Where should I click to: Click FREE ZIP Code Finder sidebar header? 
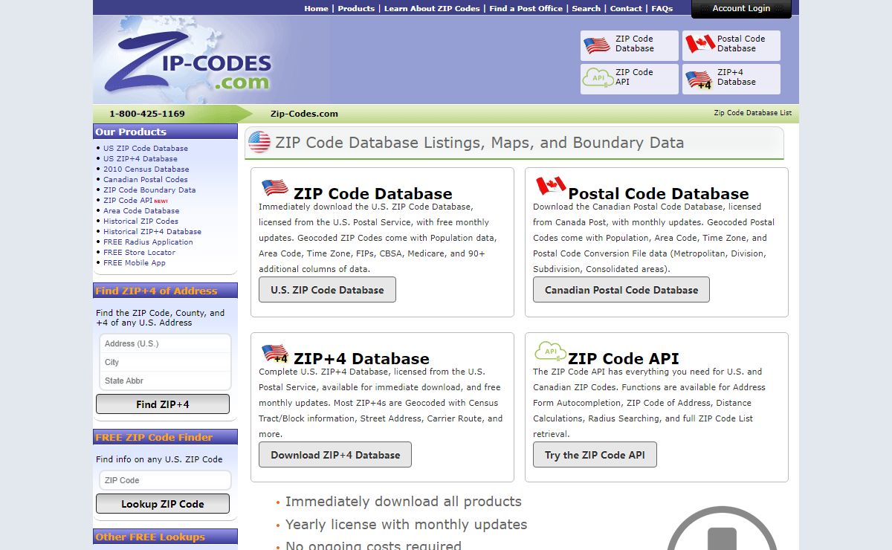pyautogui.click(x=166, y=437)
